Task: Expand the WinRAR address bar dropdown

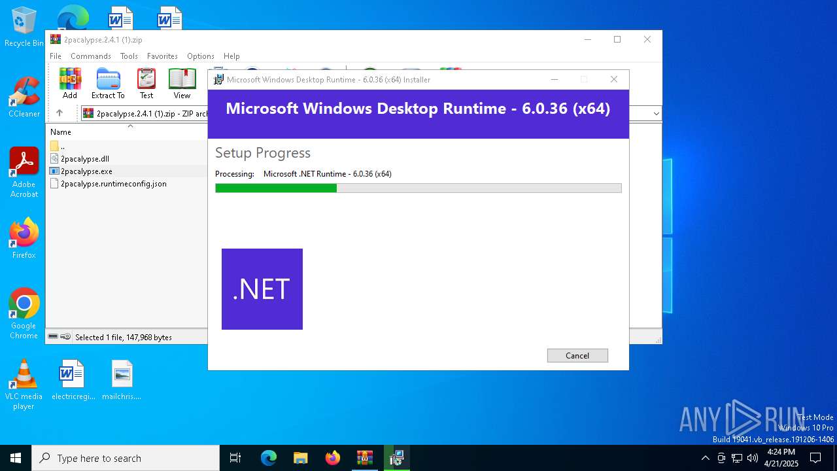Action: coord(656,113)
